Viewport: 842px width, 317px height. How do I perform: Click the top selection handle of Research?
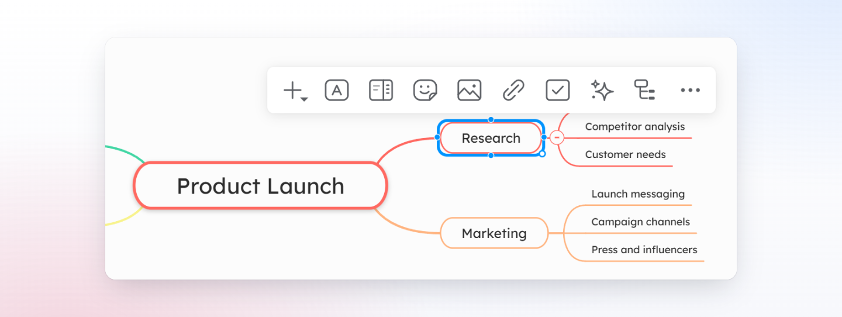[x=491, y=120]
